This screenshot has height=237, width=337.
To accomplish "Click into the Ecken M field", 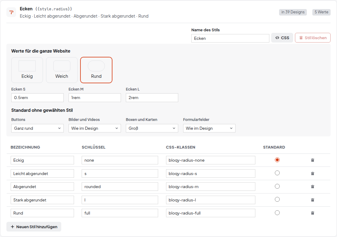I will pos(94,98).
